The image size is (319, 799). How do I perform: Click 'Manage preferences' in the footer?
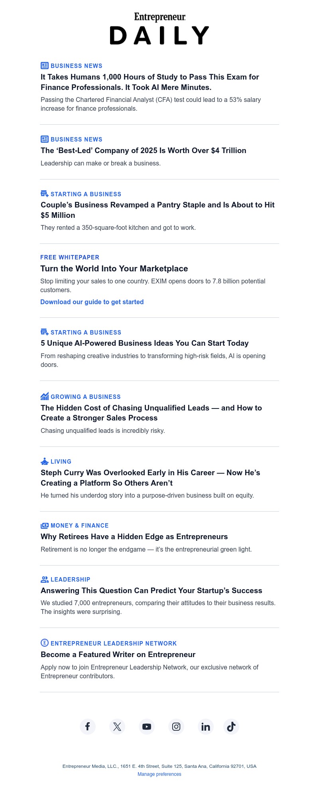click(x=159, y=774)
